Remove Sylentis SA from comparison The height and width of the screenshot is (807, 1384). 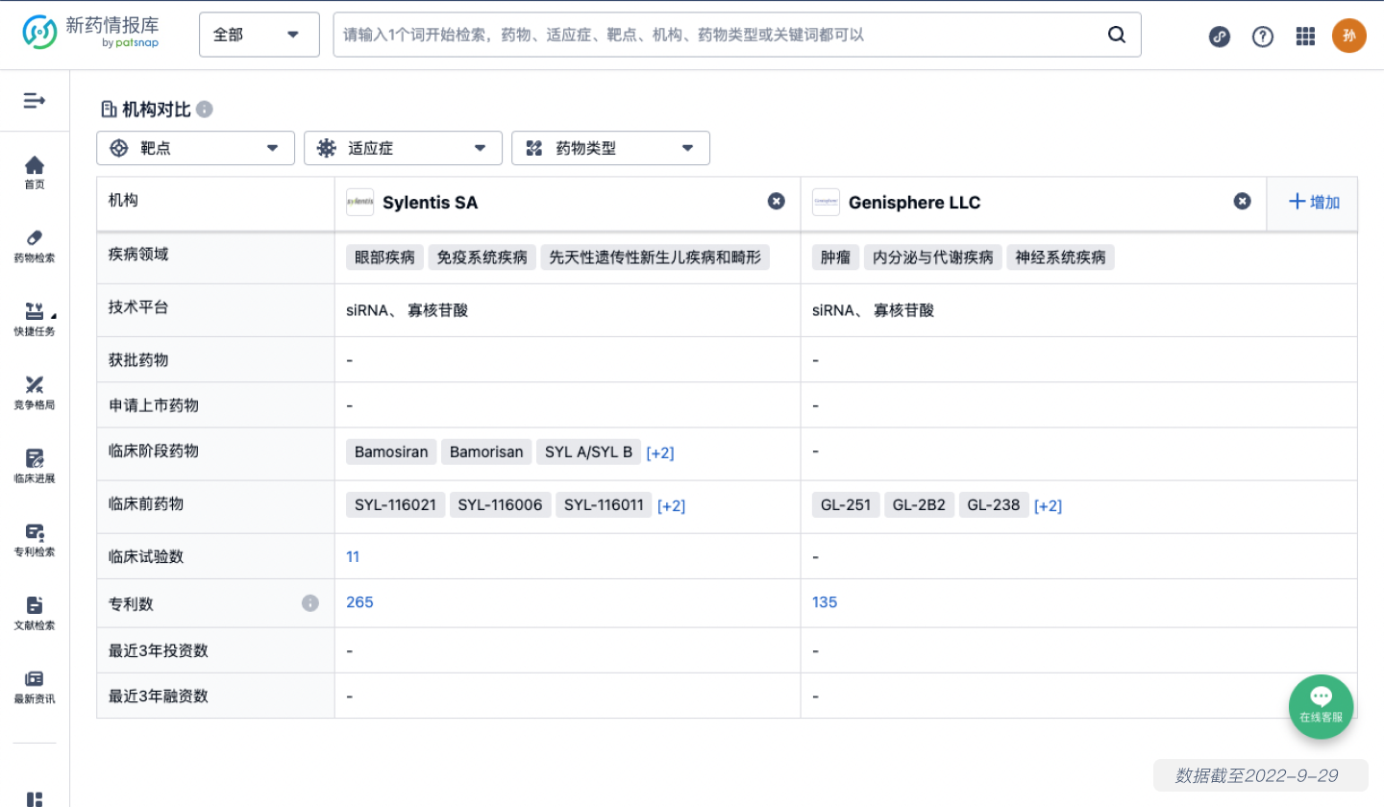777,201
